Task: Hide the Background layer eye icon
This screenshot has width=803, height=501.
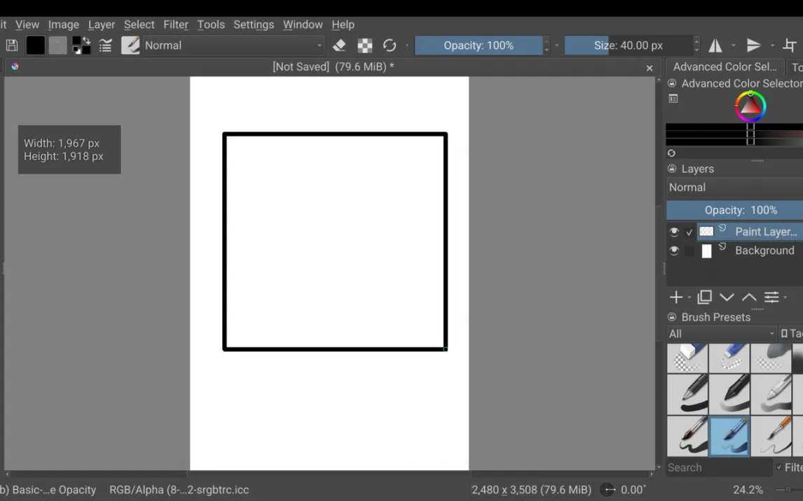Action: pyautogui.click(x=674, y=250)
